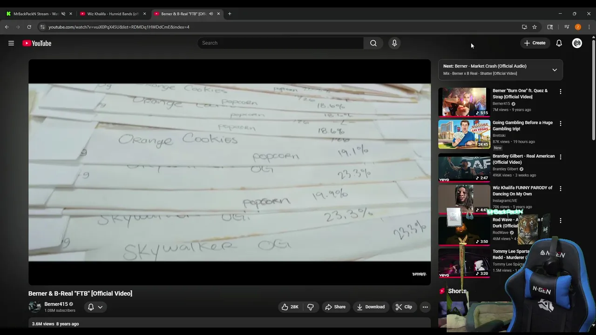
Task: Open Chrome side search lens icon
Action: tap(550, 27)
